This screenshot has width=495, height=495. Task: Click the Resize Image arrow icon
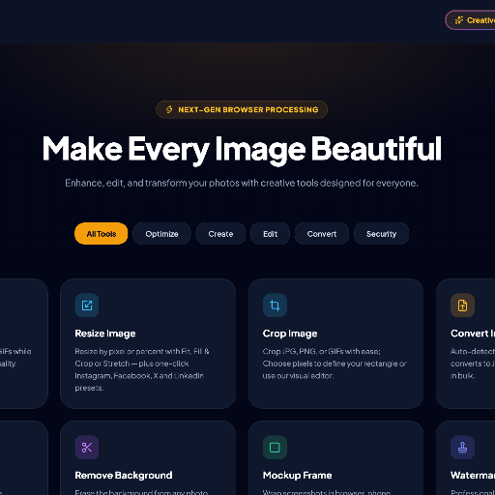click(87, 306)
